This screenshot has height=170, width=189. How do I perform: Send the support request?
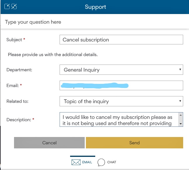click(134, 143)
